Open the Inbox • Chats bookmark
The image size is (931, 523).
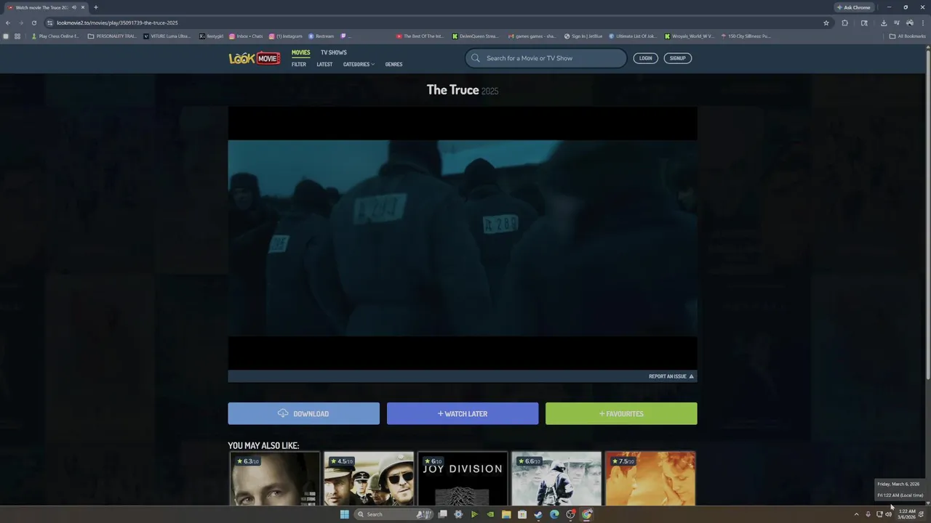coord(246,36)
